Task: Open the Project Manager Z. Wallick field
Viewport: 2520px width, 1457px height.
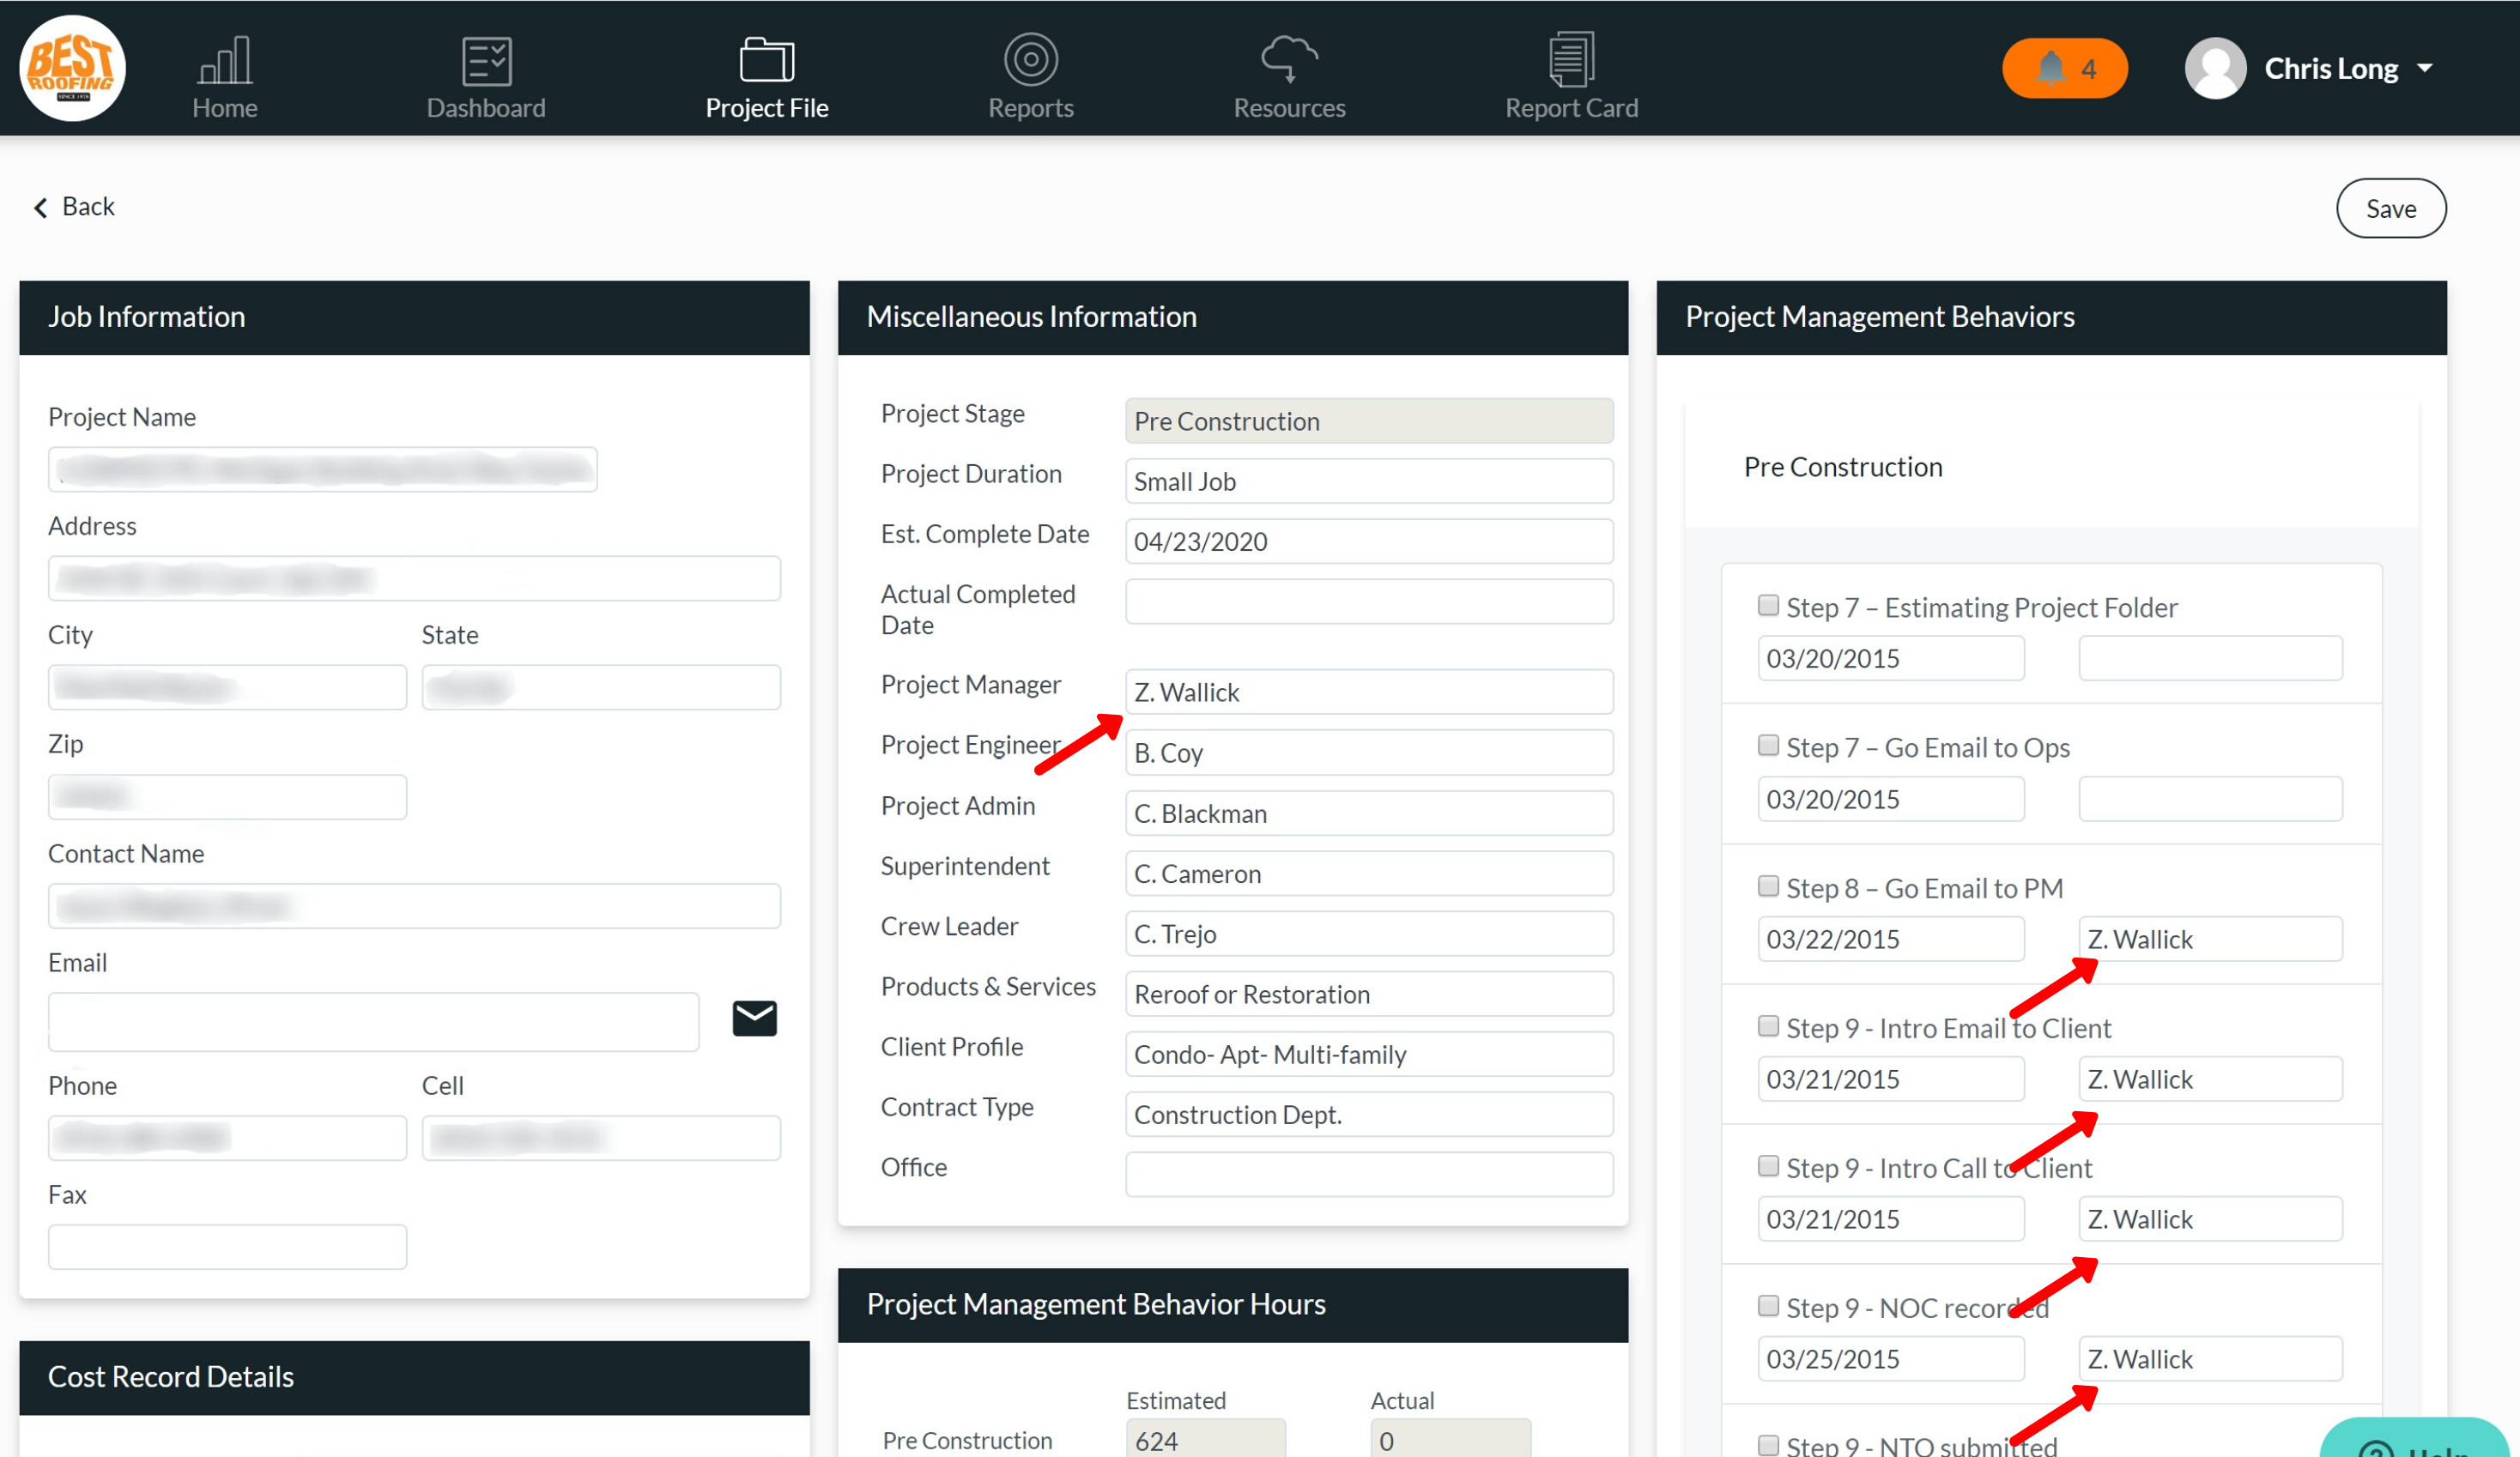Action: pos(1369,692)
